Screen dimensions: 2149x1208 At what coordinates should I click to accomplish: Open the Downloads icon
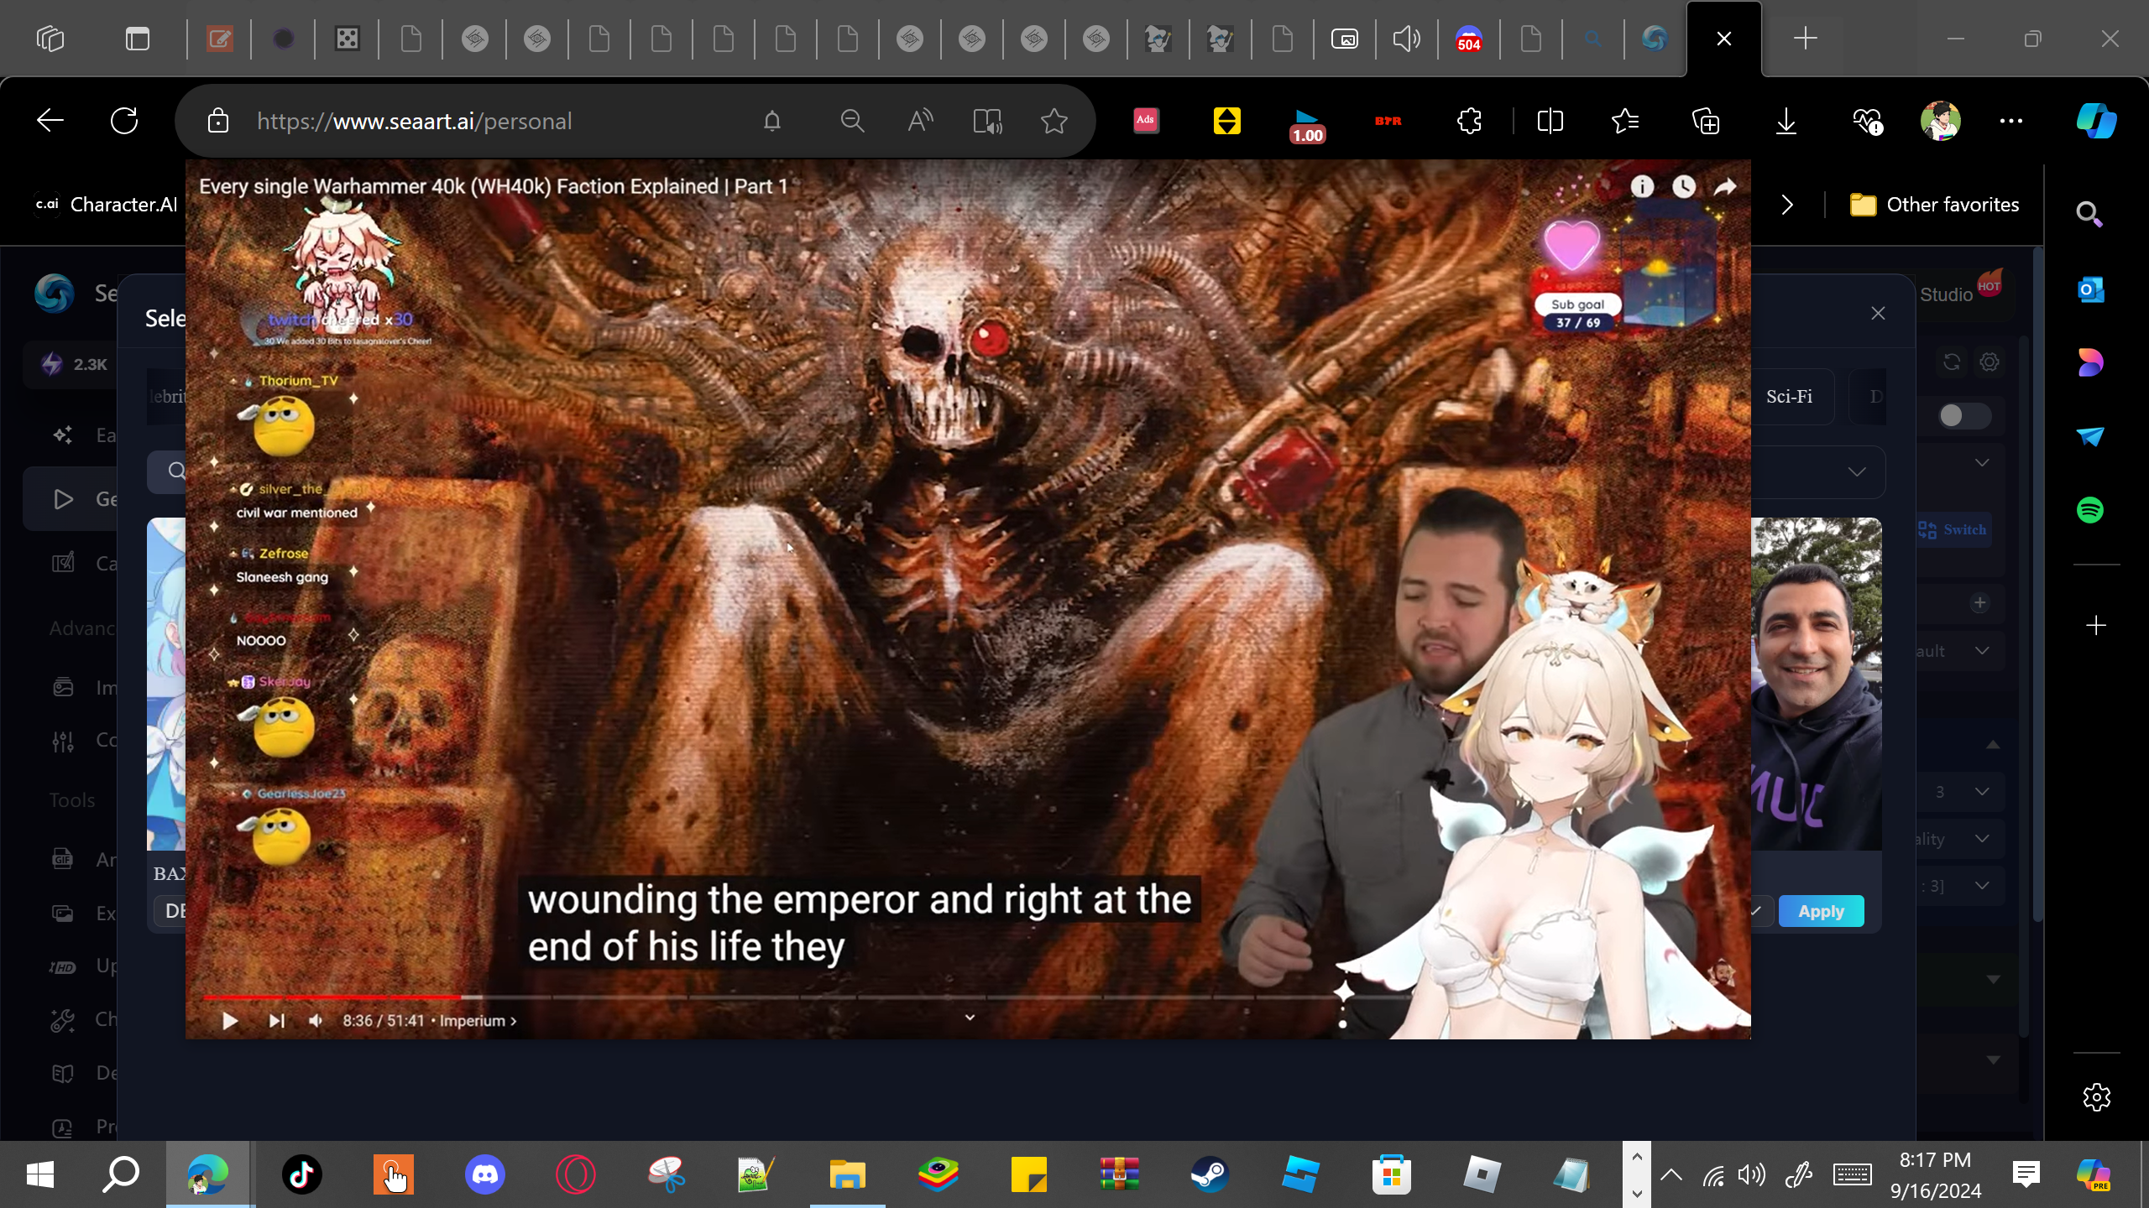1786,122
